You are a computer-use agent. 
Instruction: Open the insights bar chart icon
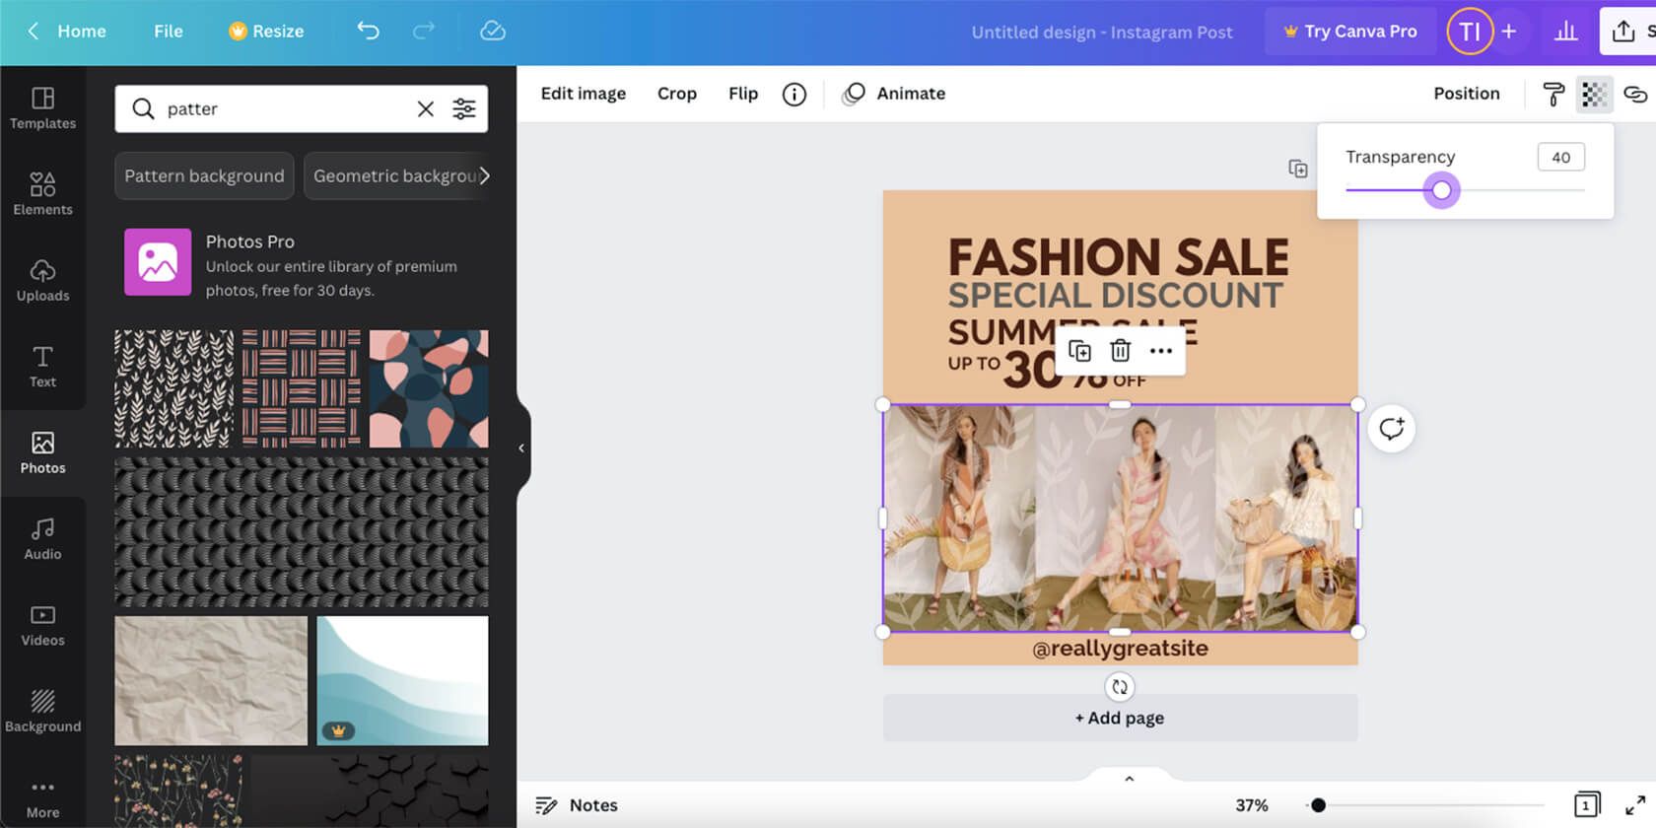[x=1565, y=32]
